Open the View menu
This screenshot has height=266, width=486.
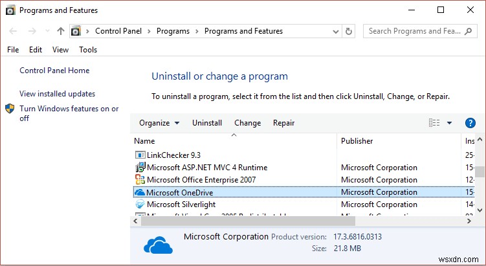(x=60, y=50)
